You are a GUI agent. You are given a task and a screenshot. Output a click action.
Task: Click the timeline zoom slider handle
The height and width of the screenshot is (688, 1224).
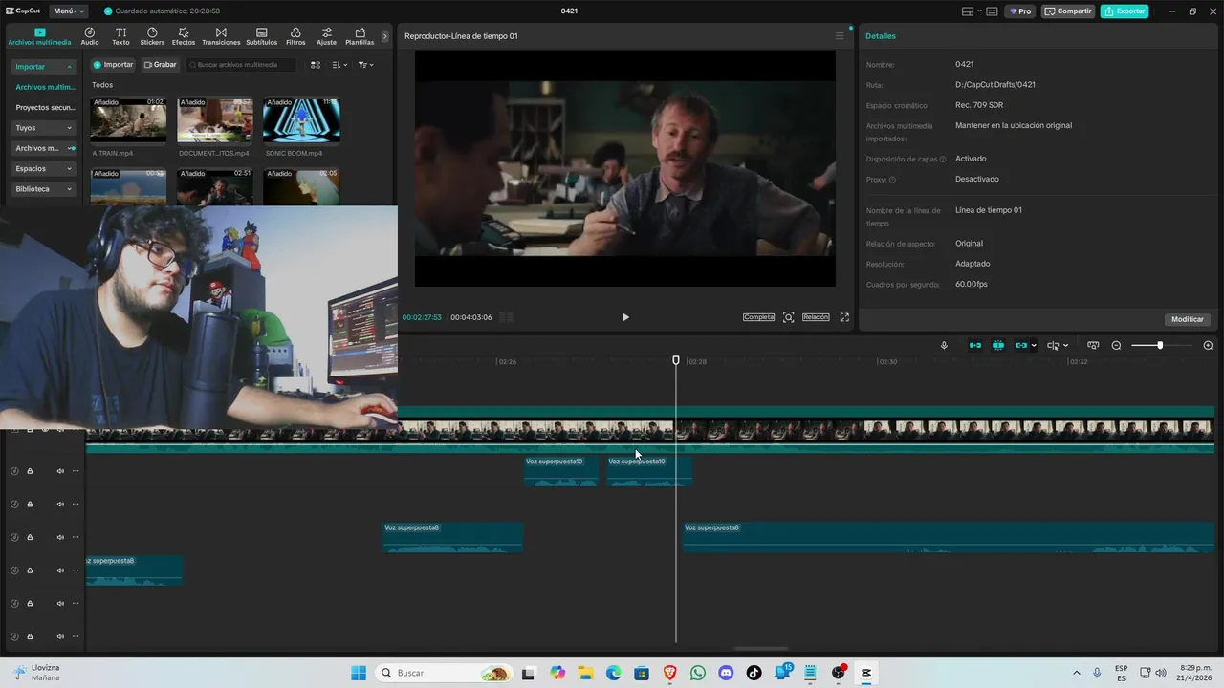point(1160,345)
